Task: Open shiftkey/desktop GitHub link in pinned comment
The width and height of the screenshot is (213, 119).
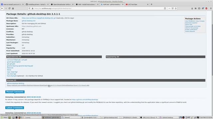Action: [x=85, y=99]
